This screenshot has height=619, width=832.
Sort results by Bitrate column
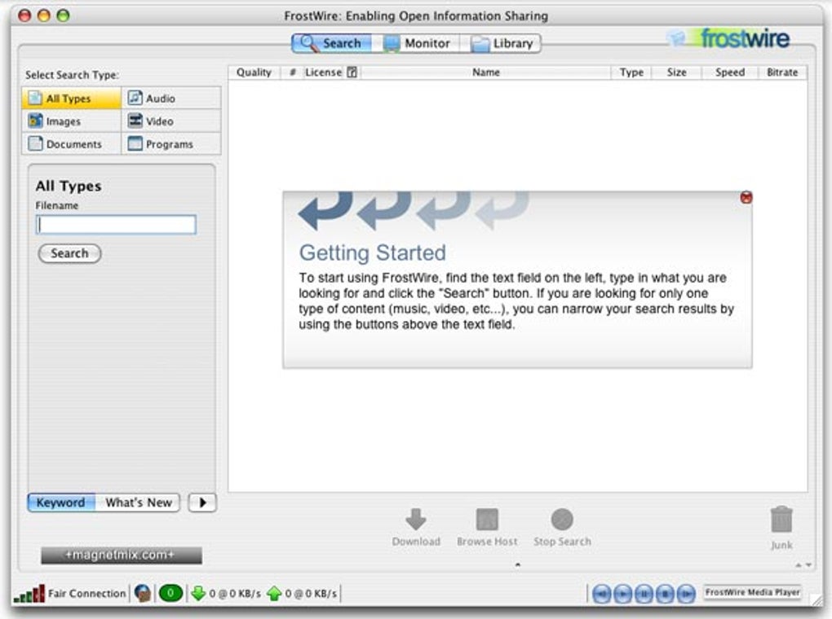[x=782, y=72]
